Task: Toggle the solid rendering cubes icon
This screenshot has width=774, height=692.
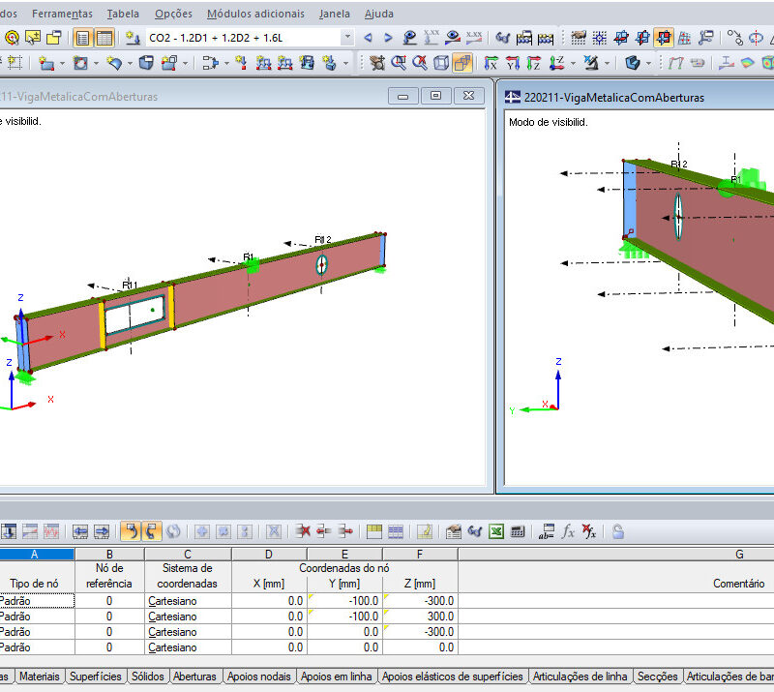Action: [x=462, y=63]
